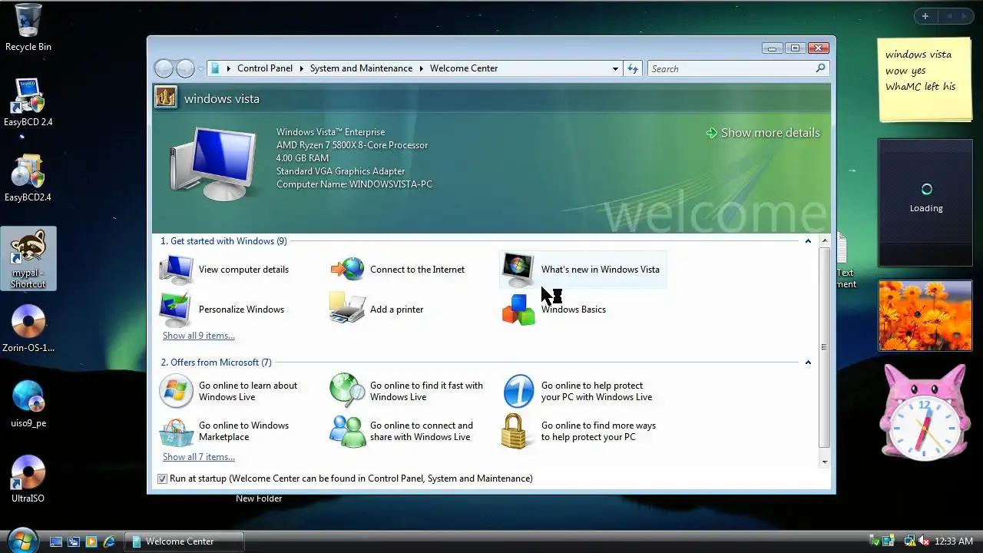Click taskbar clock showing 12:33 AM
This screenshot has height=553, width=983.
[954, 541]
